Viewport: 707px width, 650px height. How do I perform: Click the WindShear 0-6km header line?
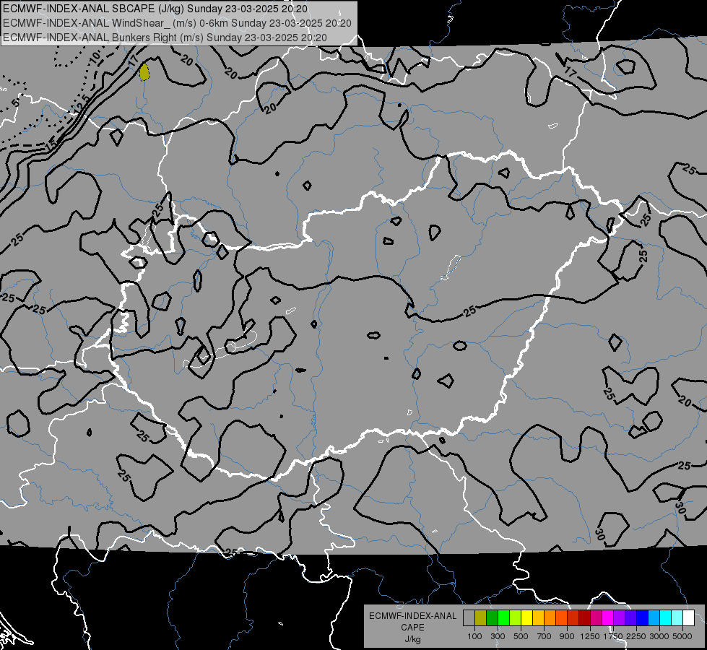177,23
